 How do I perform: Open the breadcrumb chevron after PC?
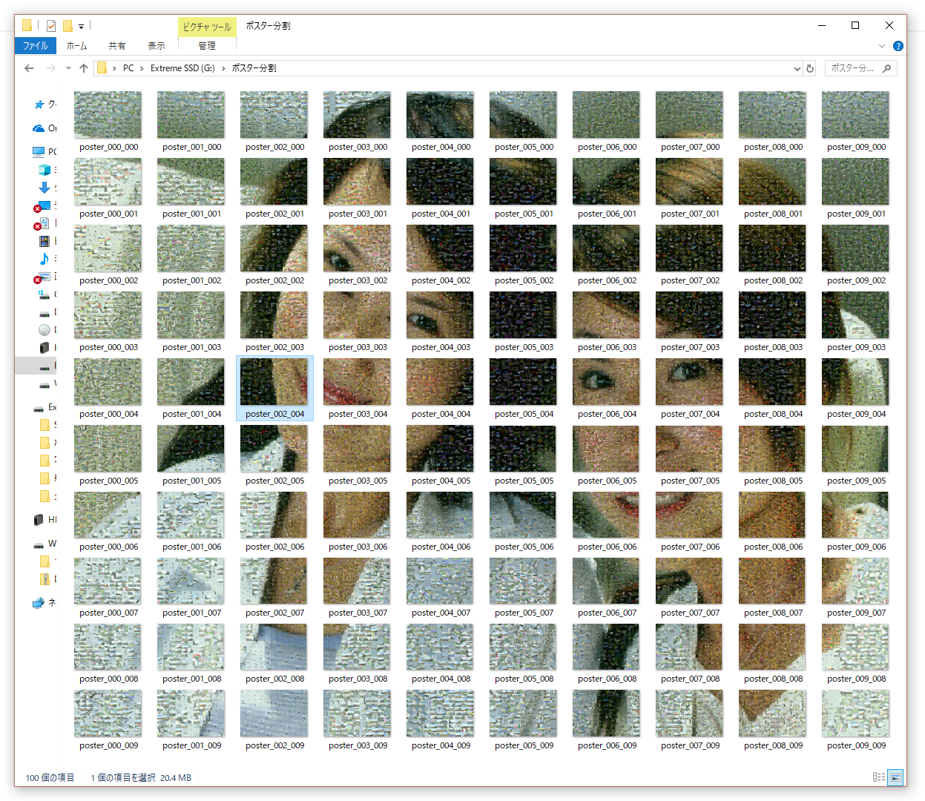tap(142, 68)
